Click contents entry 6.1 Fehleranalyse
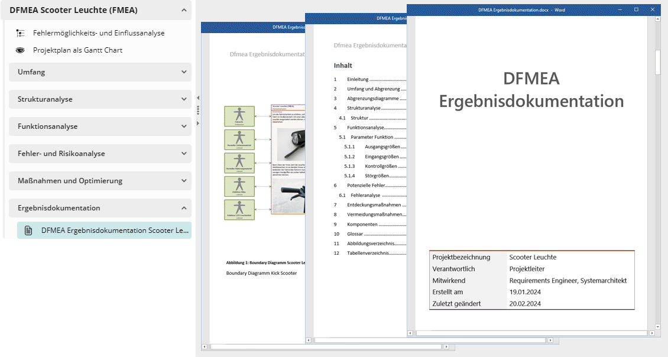The image size is (668, 357). click(373, 195)
